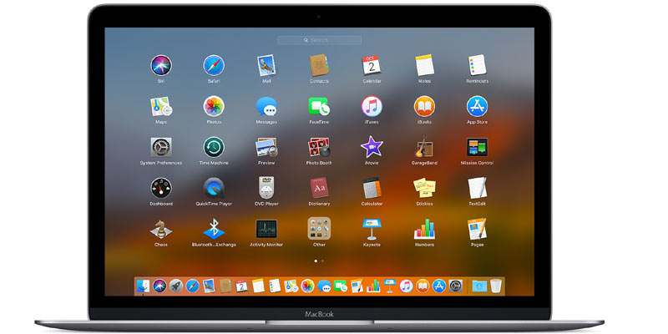Expand the Other apps folder

point(319,229)
